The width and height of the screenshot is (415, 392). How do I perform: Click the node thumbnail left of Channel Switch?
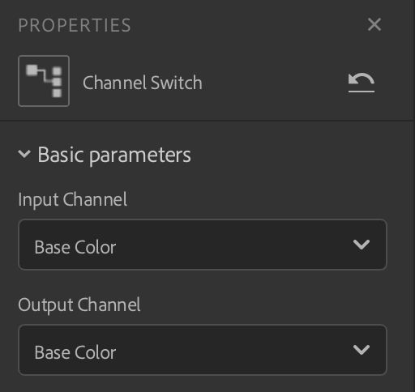pos(44,81)
